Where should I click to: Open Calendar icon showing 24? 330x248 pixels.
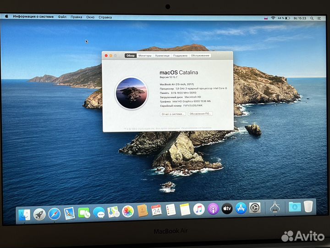pos(156,210)
